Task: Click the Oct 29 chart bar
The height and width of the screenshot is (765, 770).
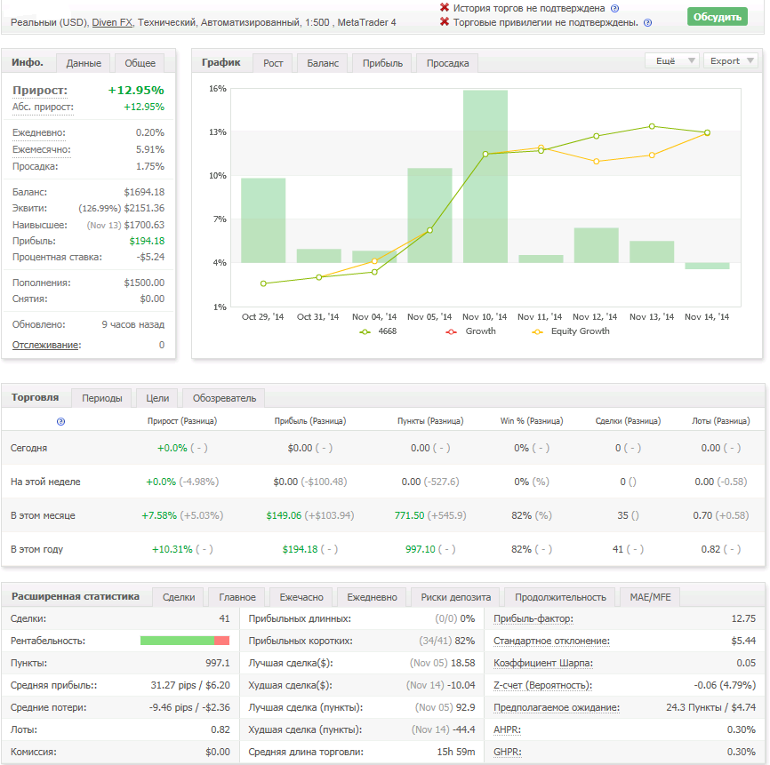Action: point(263,220)
